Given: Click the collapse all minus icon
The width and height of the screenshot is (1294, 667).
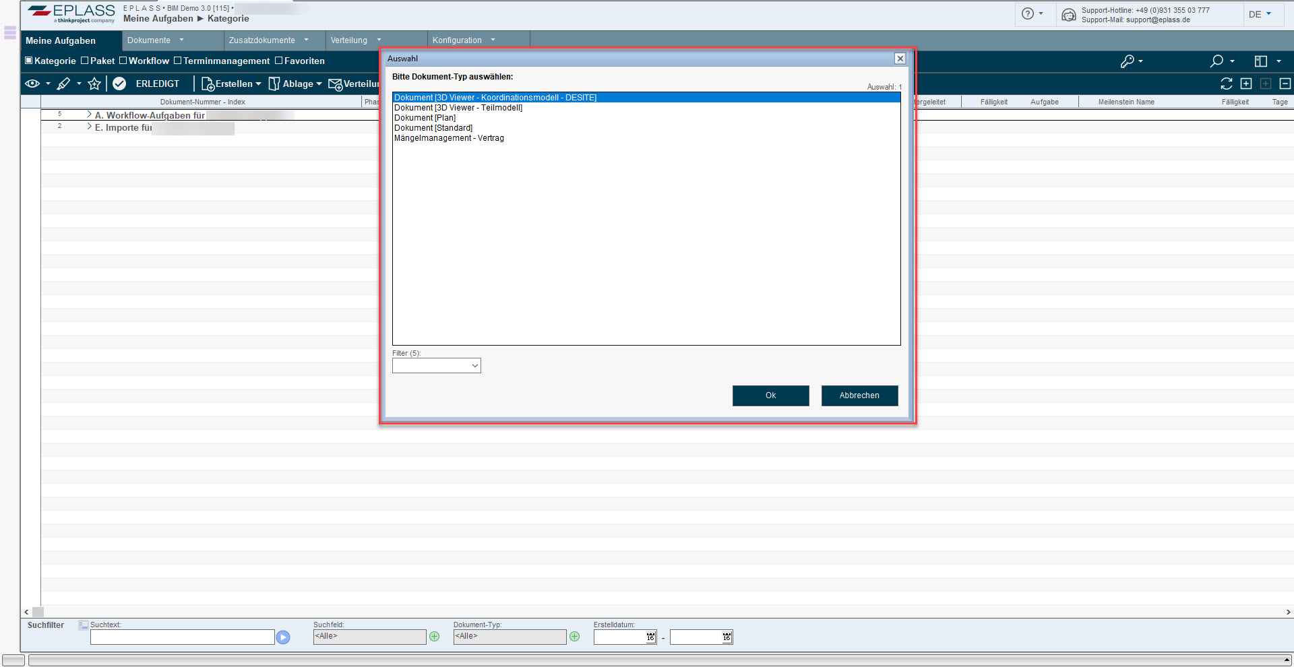Looking at the screenshot, I should [1285, 84].
